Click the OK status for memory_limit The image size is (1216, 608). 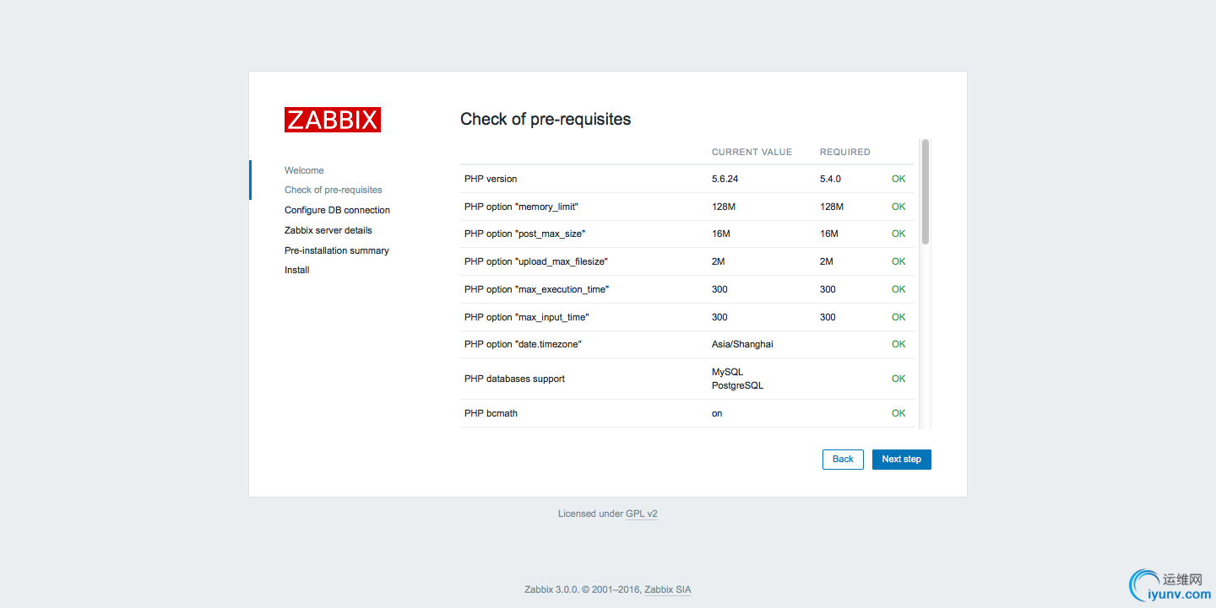coord(898,207)
